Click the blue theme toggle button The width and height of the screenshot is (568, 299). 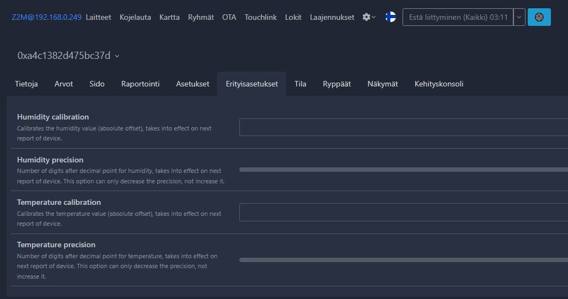[x=539, y=17]
